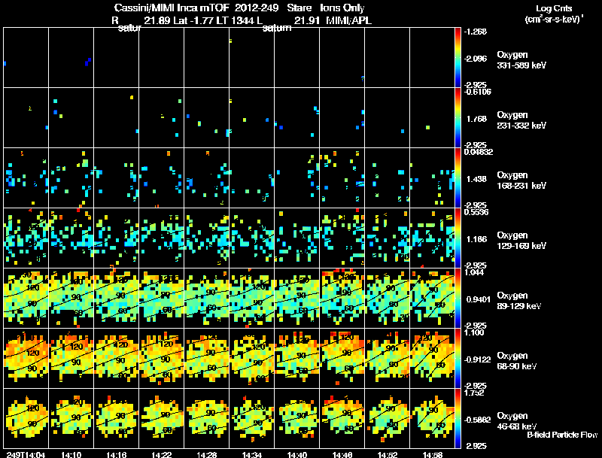Select the color bar beside Oxygen 46-68 keV
Image resolution: width=602 pixels, height=458 pixels.
[x=458, y=418]
